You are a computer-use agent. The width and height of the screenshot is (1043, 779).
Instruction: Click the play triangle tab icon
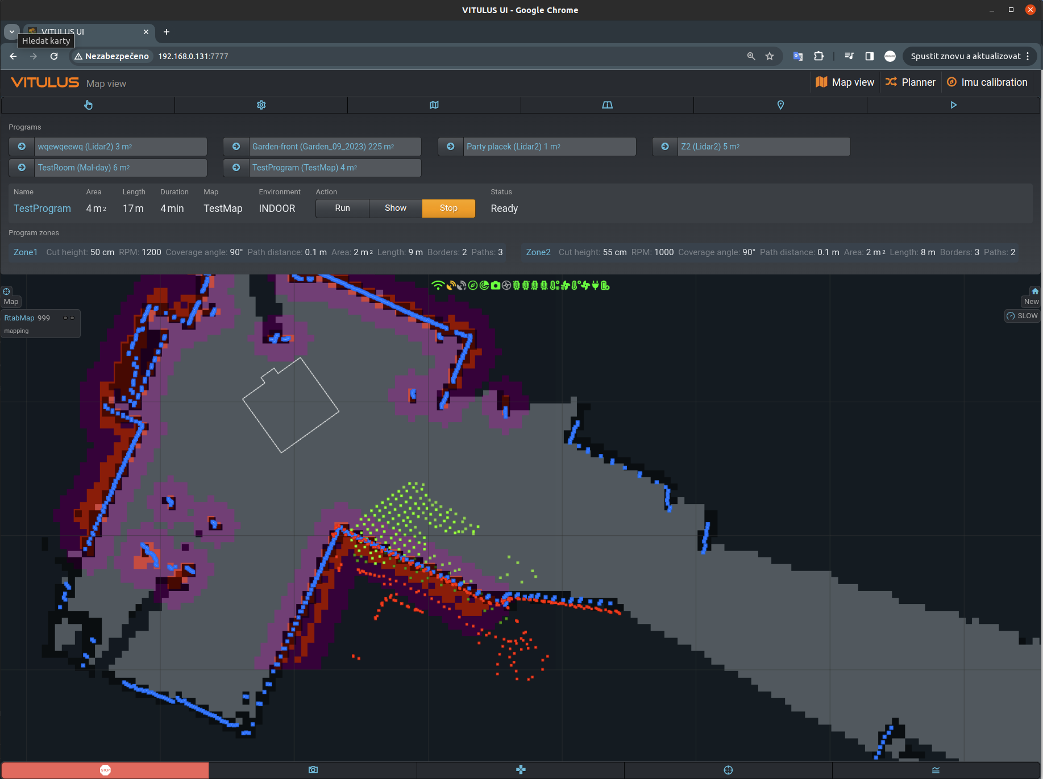tap(954, 105)
